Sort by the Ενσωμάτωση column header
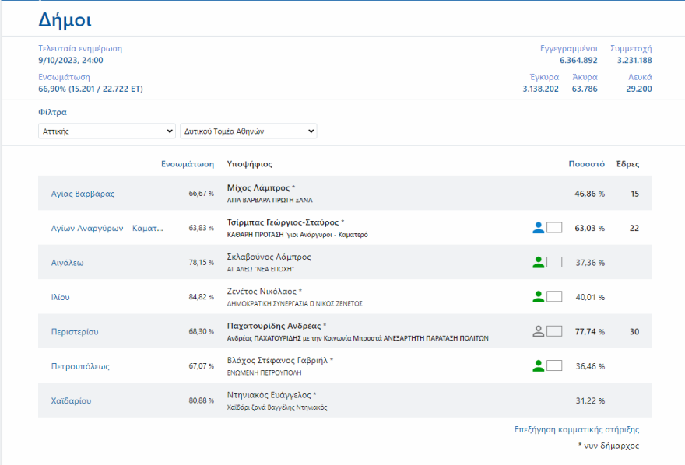Image resolution: width=685 pixels, height=465 pixels. 188,164
